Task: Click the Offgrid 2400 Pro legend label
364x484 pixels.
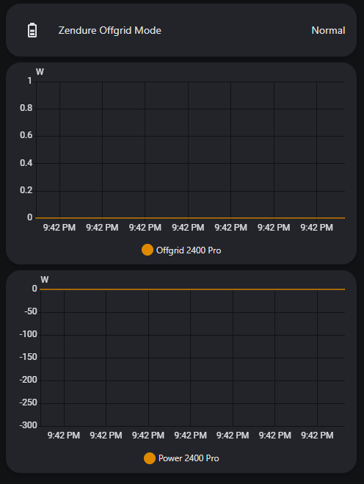Action: [x=189, y=250]
